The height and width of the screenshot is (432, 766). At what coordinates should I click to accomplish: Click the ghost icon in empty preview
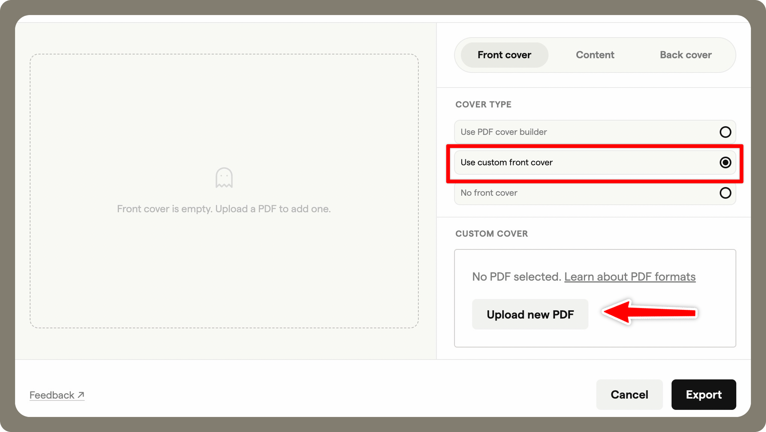click(224, 178)
